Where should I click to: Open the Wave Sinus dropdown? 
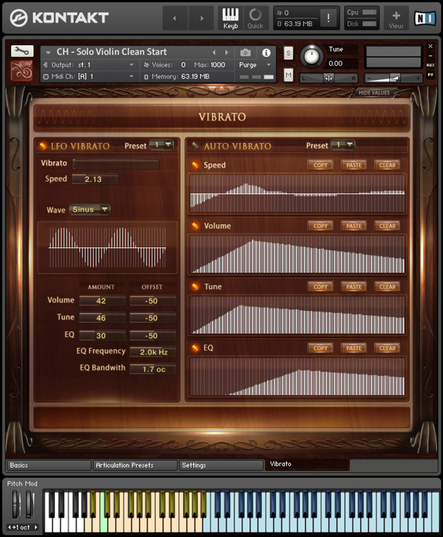[89, 209]
